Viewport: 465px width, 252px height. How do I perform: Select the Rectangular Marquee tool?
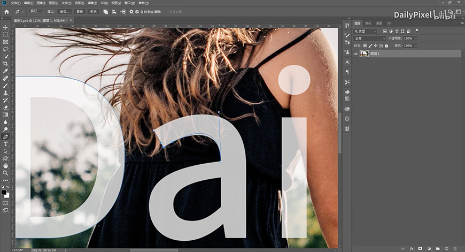click(5, 35)
